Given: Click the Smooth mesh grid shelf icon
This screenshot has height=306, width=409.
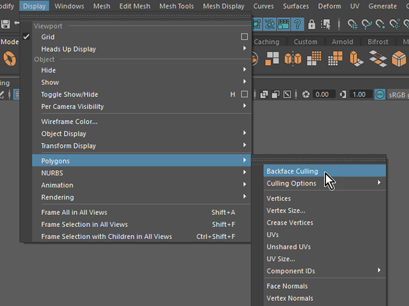Looking at the screenshot, I should coord(314,58).
